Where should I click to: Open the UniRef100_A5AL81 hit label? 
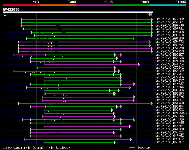click(170, 22)
